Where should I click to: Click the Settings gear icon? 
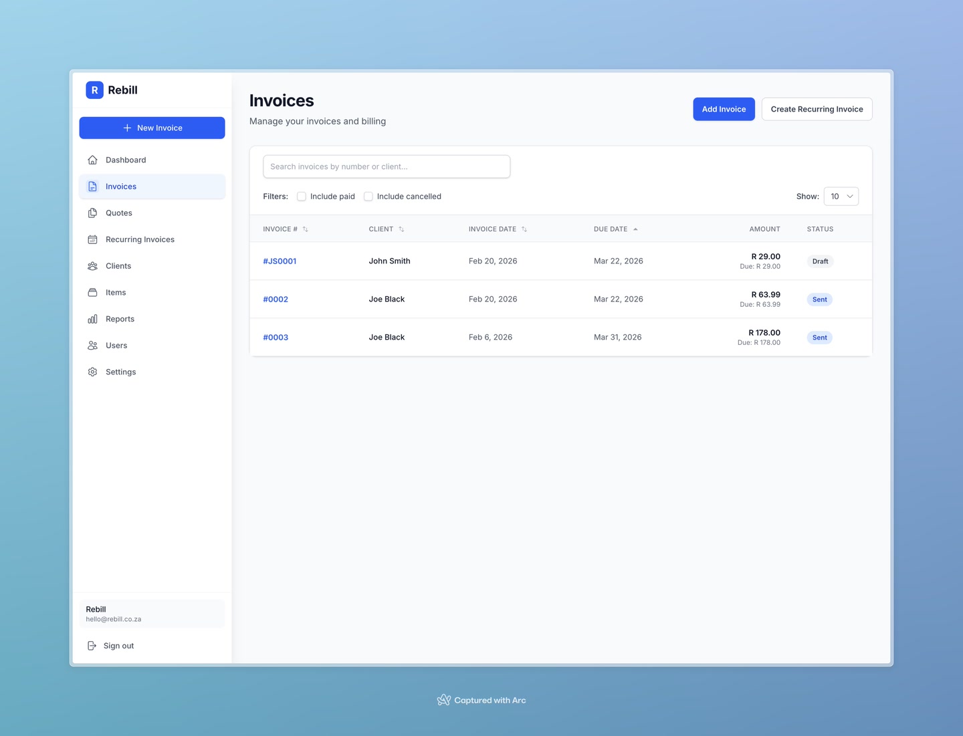92,372
